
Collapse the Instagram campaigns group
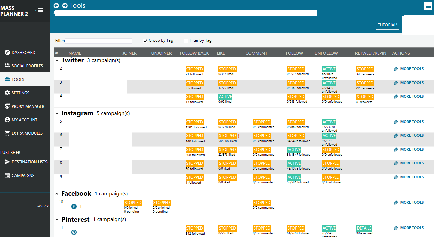click(x=57, y=114)
